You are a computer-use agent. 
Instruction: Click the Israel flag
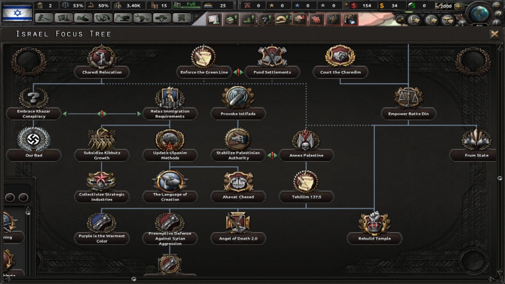coord(17,13)
